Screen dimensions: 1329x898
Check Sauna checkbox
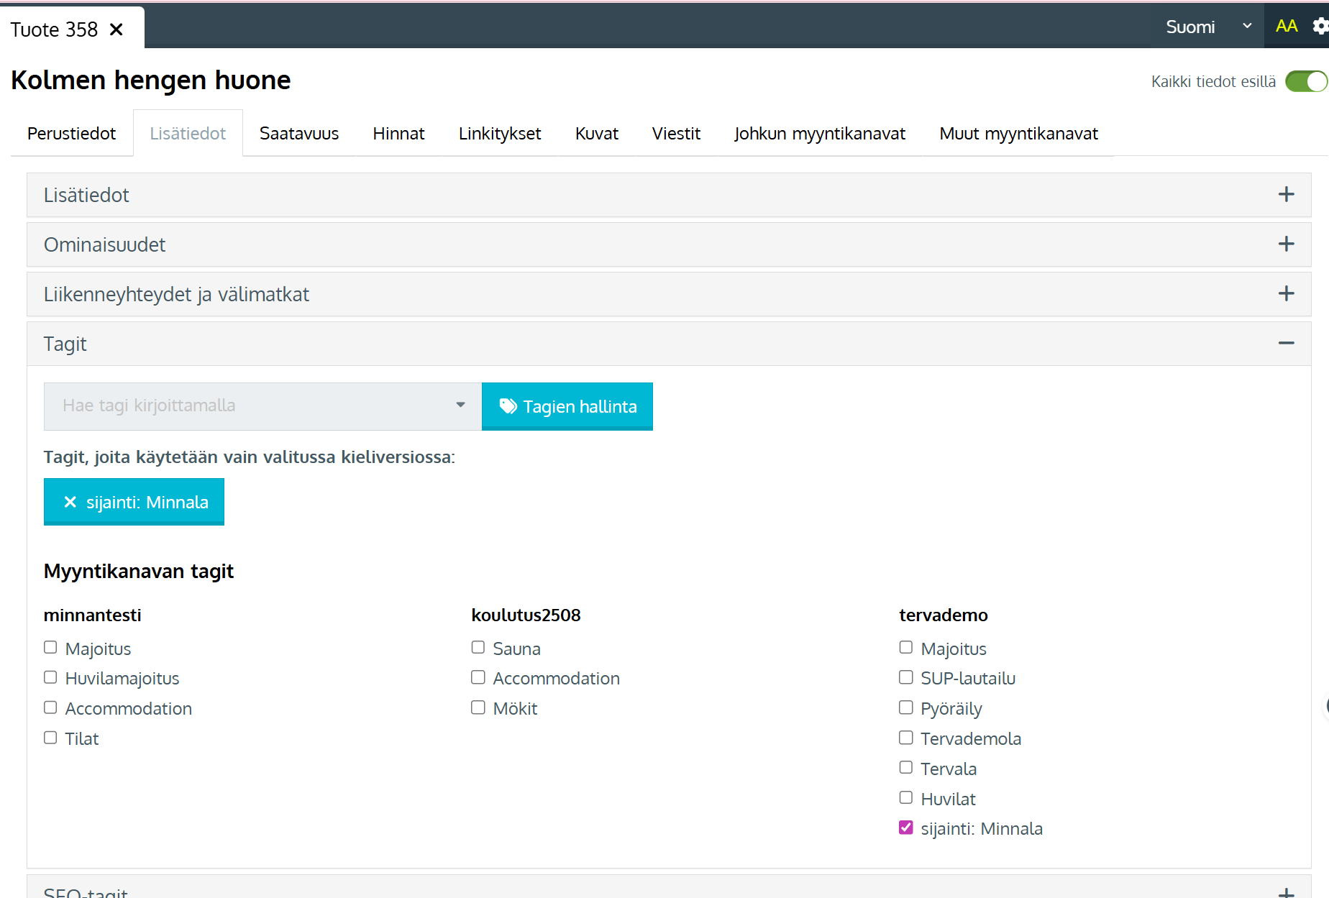tap(478, 648)
